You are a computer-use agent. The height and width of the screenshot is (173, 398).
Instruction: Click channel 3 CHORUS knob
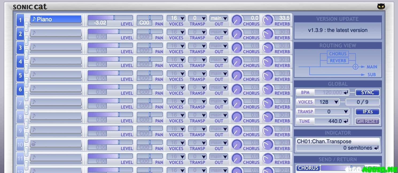(237, 48)
